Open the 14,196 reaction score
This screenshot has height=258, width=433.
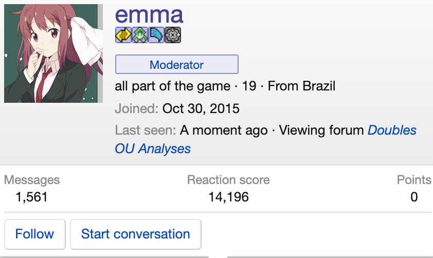[x=228, y=197]
